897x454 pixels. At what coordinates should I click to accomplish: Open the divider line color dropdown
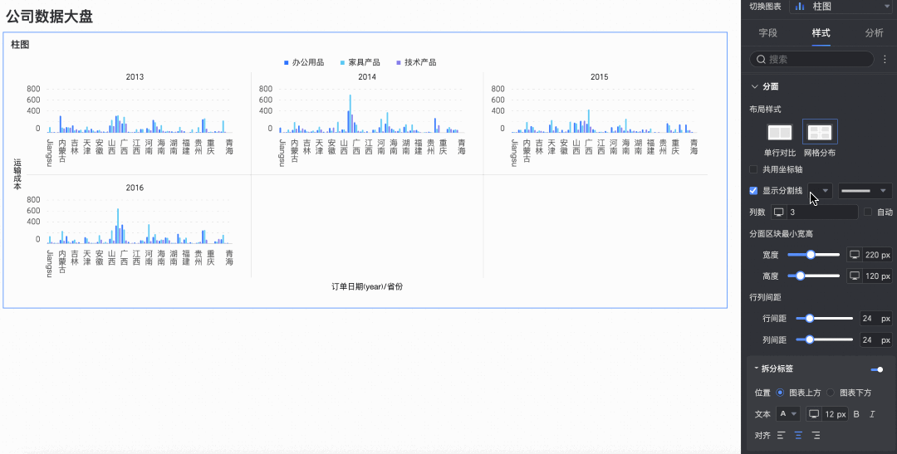[x=820, y=190]
